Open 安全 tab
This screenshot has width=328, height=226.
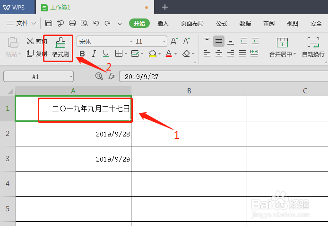[x=316, y=23]
